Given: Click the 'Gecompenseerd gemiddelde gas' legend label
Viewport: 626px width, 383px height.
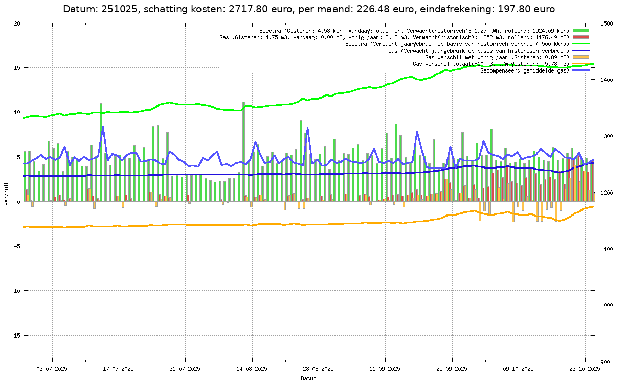Looking at the screenshot, I should click(x=525, y=70).
